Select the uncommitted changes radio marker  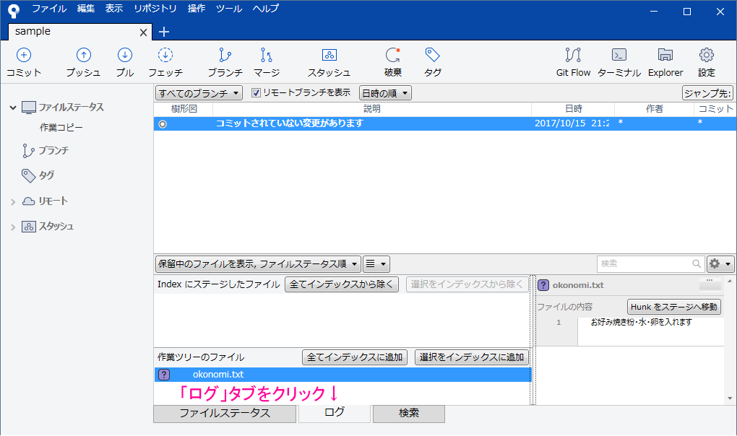(163, 123)
